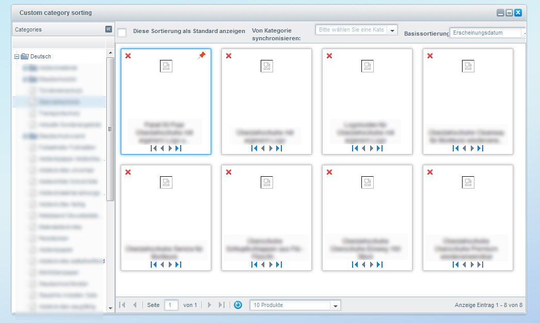Collapse the Deutsch tree node
Screen dimensions: 540x323
(17, 56)
